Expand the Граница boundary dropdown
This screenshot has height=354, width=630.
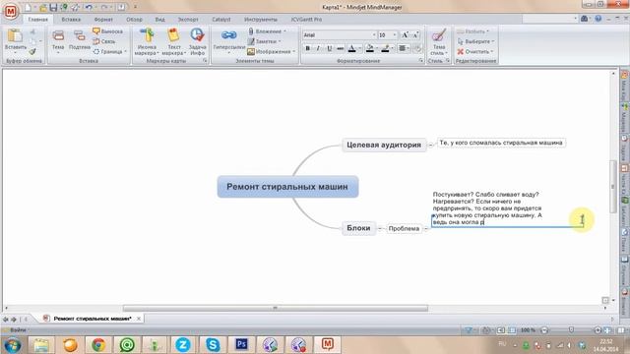[125, 51]
